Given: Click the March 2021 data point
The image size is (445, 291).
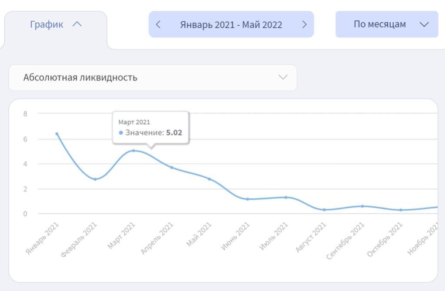Looking at the screenshot, I should [x=133, y=151].
